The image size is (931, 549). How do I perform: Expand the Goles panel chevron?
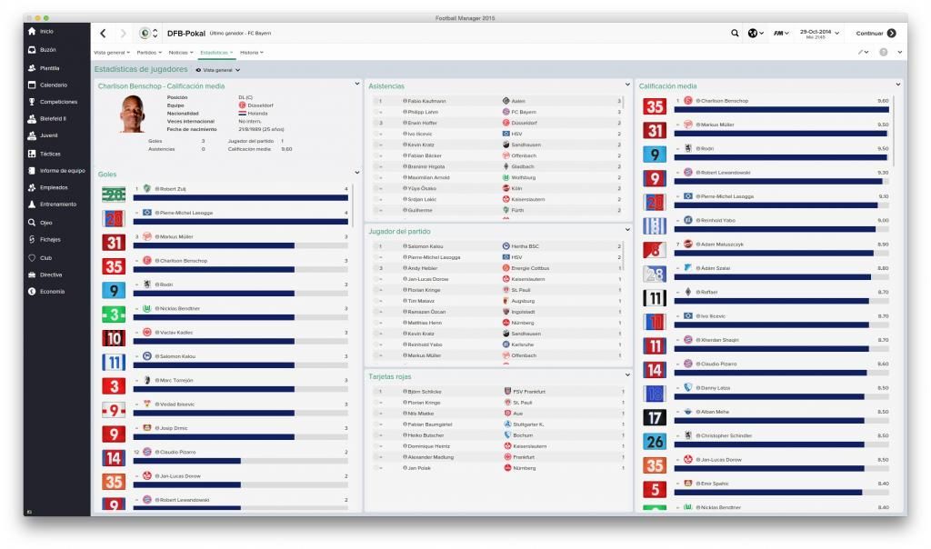356,173
